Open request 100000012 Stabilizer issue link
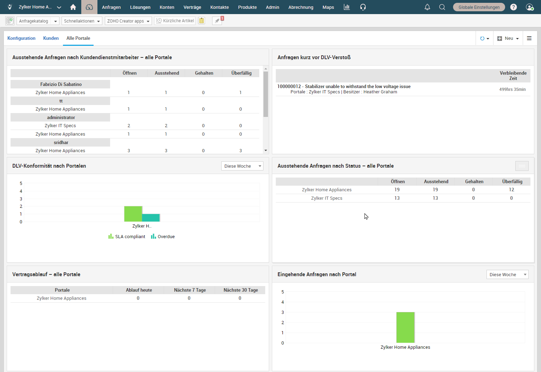The height and width of the screenshot is (372, 541). click(x=344, y=86)
